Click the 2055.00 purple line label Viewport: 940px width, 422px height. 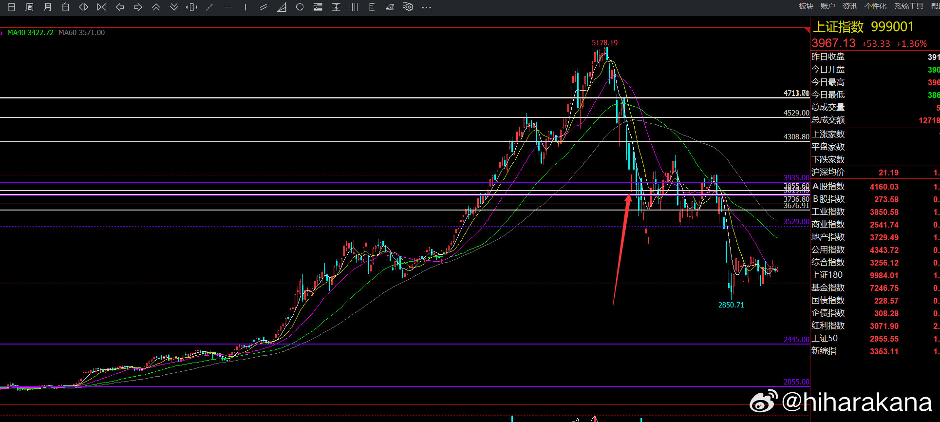796,382
